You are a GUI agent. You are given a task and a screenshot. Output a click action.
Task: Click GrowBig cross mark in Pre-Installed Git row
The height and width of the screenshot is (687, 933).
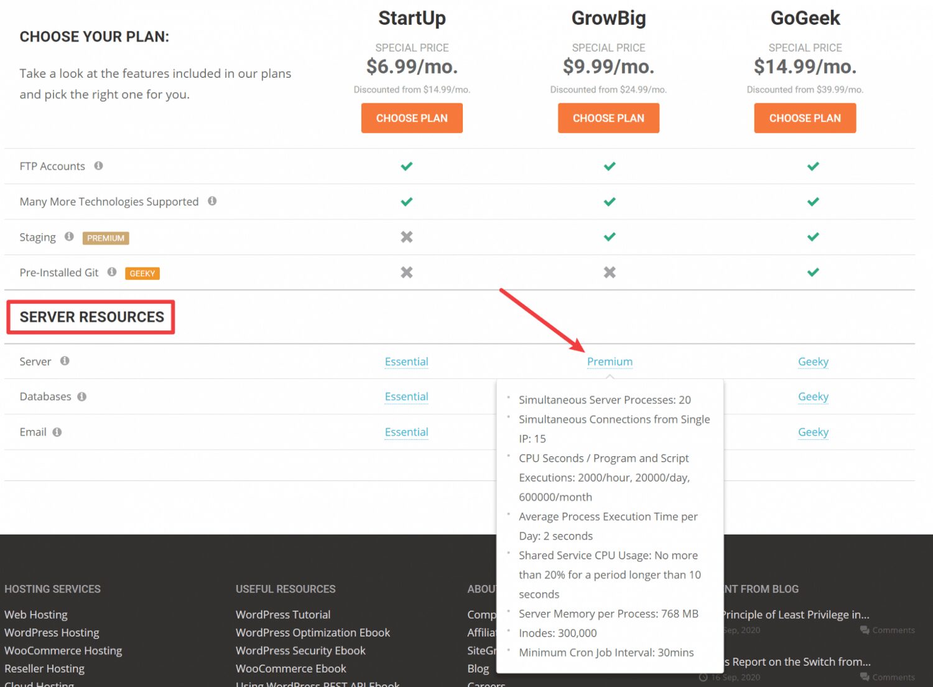click(x=610, y=273)
